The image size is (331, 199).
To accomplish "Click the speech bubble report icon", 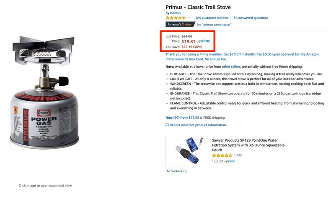I will [168, 125].
